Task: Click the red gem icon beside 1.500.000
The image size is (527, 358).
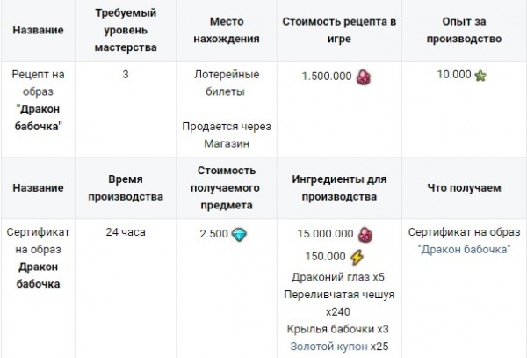Action: click(x=362, y=77)
